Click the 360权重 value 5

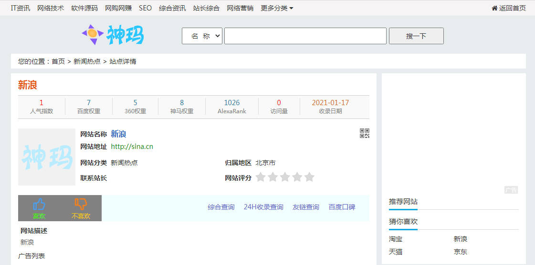(x=136, y=103)
